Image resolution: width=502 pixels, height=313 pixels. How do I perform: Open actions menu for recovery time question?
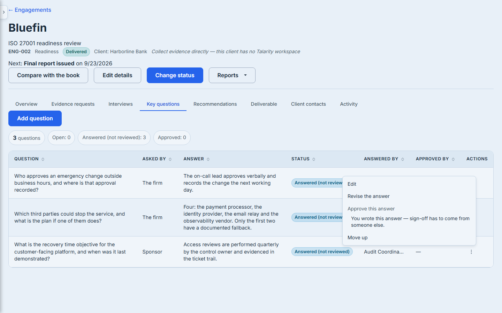point(471,252)
